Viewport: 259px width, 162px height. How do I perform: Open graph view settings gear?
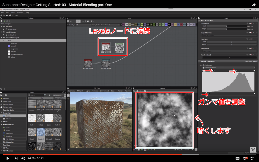coord(92,21)
